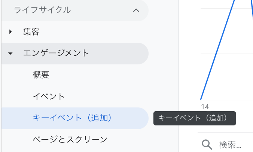
Task: Click the descending blue line at chart's right edge
Action: click(x=252, y=10)
